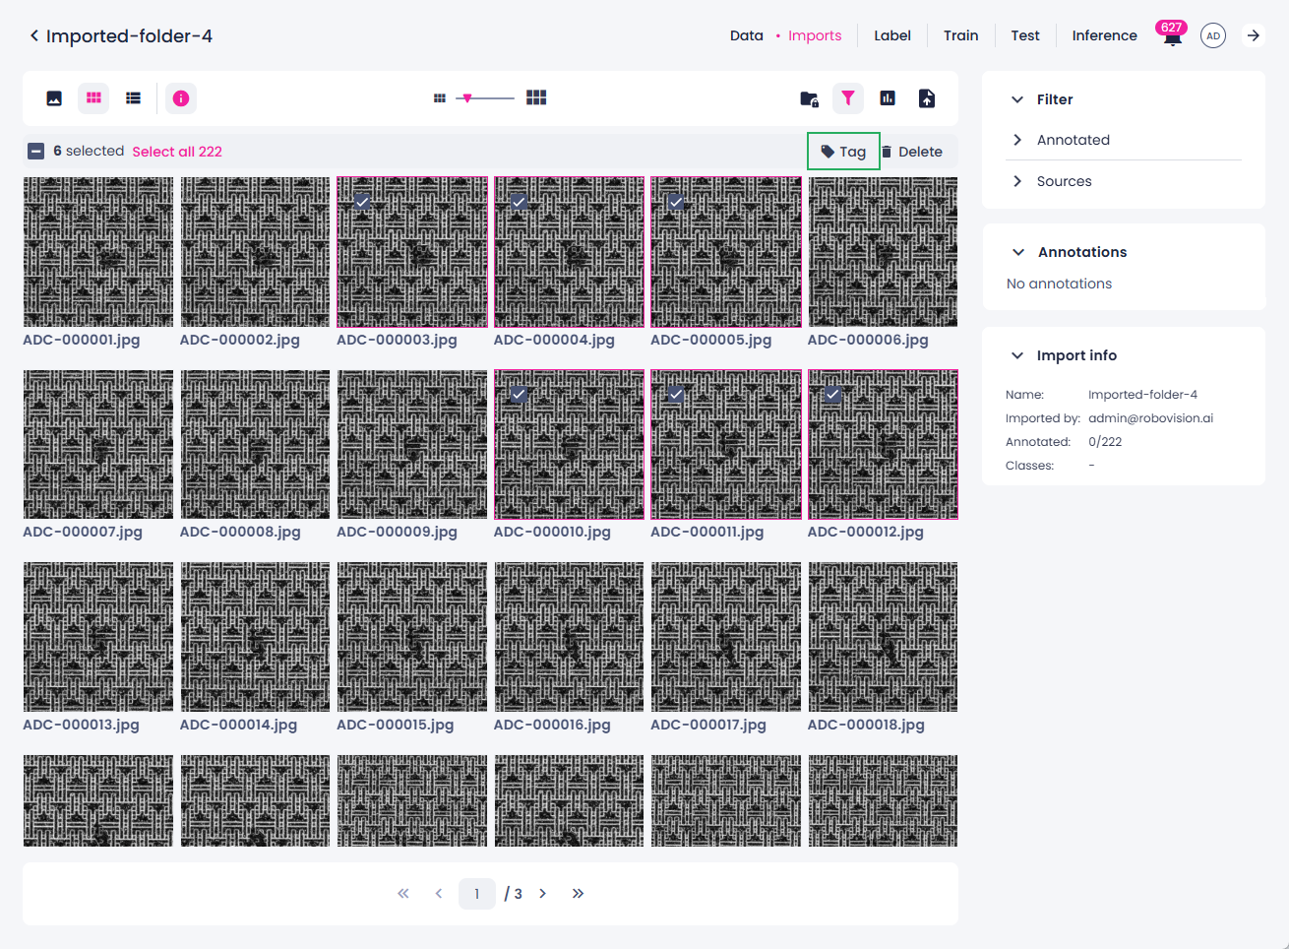Image resolution: width=1289 pixels, height=949 pixels.
Task: Expand the Sources filter
Action: point(1017,181)
